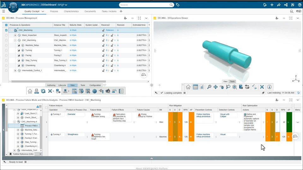The image size is (303, 170).
Task: Click orange severity 7 cell in Risk Mitigation row 1
Action: 170,122
